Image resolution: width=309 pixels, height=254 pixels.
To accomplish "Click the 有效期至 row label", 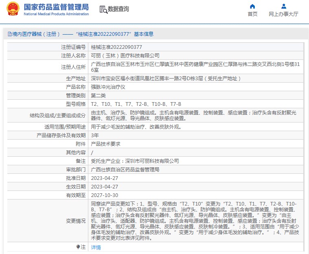I will coord(76,195).
